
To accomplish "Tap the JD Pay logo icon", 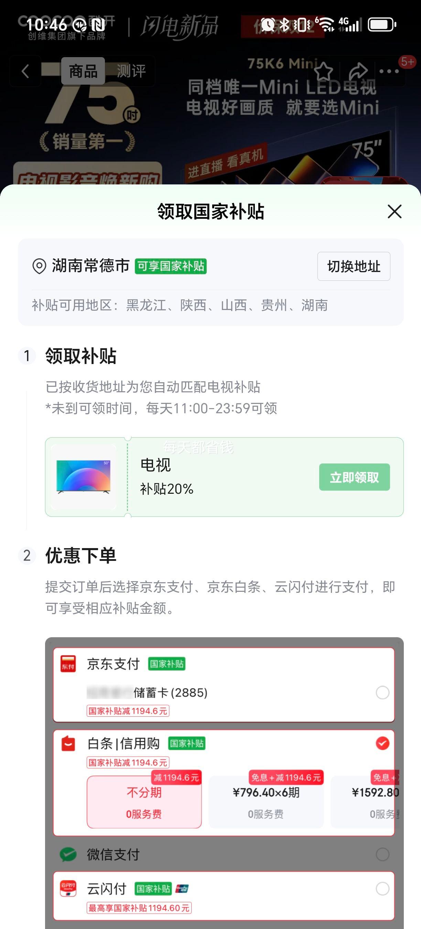I will point(68,664).
